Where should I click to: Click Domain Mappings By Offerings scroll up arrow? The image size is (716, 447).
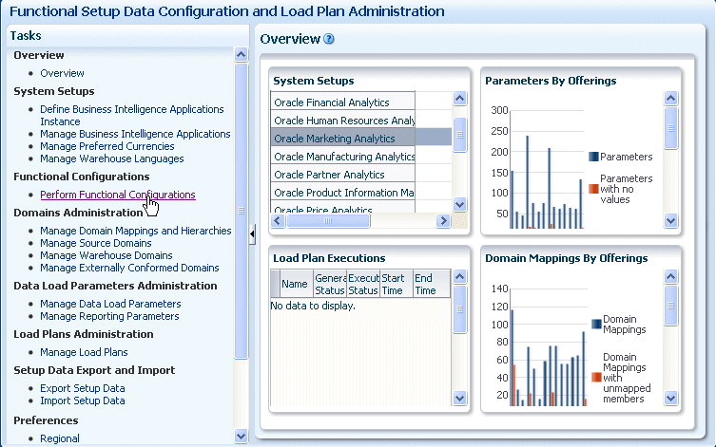pos(670,276)
